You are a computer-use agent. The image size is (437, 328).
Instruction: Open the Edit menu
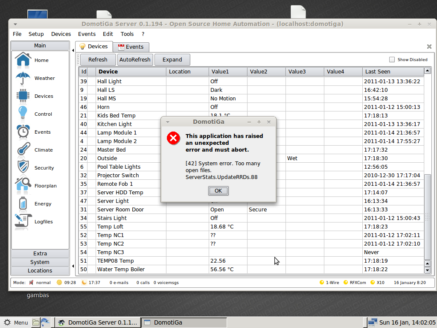(x=108, y=34)
